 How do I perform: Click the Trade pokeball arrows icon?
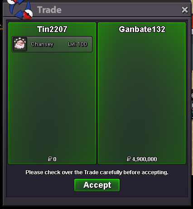20,9
